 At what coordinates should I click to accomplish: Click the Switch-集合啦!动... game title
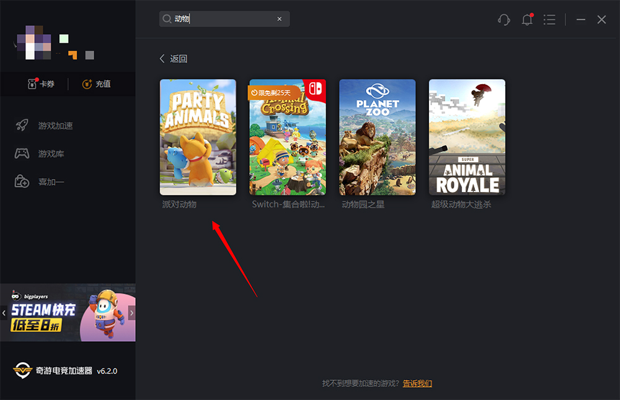(288, 204)
